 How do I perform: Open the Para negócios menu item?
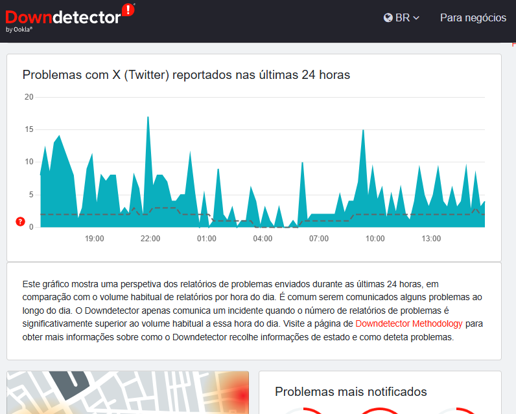coord(473,18)
